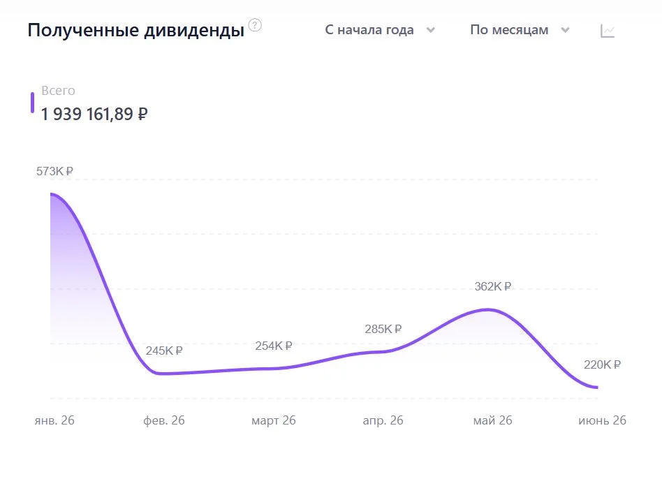Viewport: 662px width, 479px height.
Task: Open the help question mark icon
Action: coord(255,25)
